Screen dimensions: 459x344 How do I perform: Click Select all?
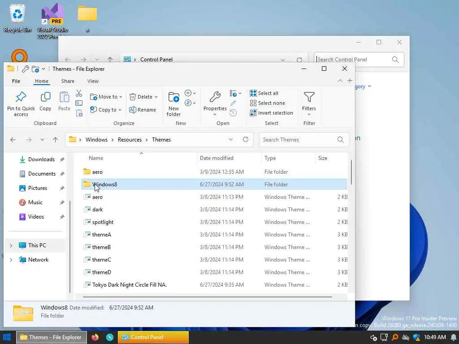(x=264, y=93)
